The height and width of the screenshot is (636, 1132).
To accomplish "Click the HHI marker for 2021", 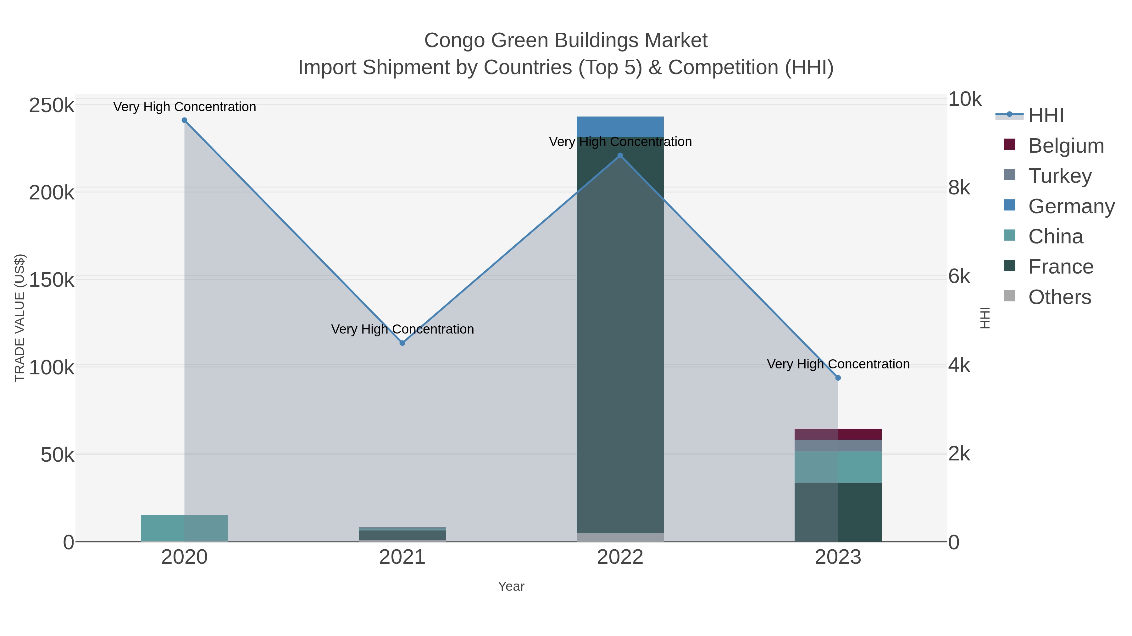I will click(x=402, y=343).
